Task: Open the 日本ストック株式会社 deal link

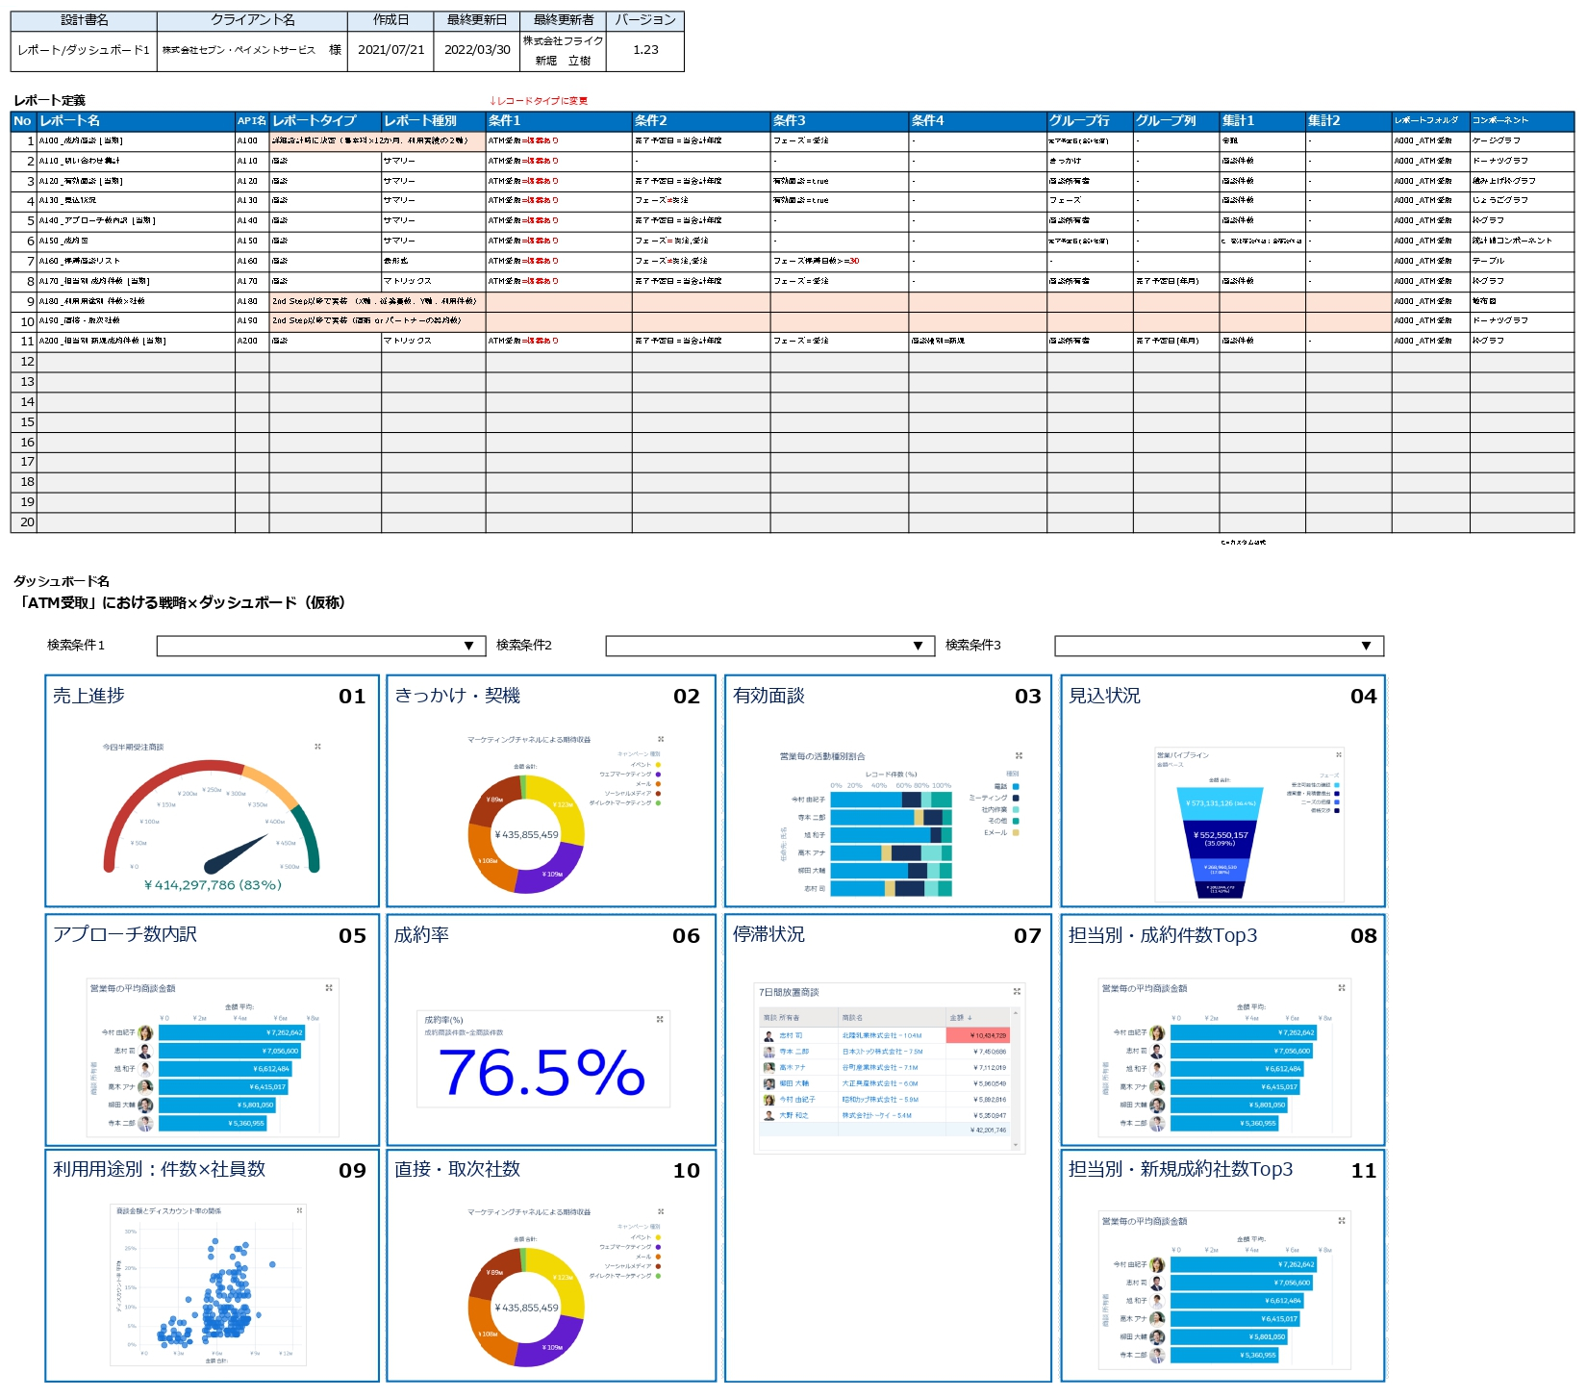Action: [x=883, y=1052]
